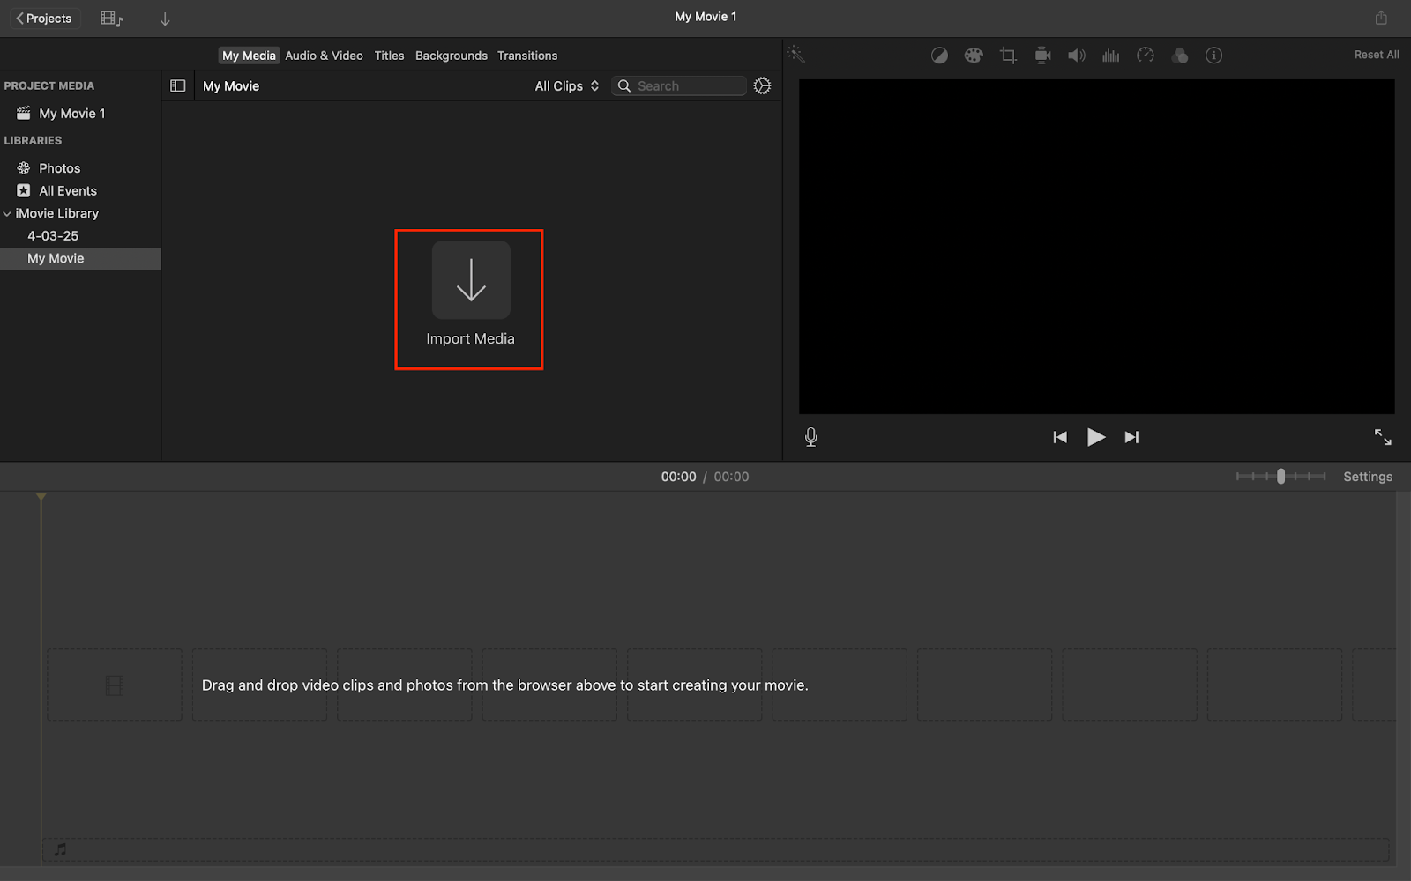The height and width of the screenshot is (881, 1411).
Task: Open the clip information inspector
Action: click(x=1214, y=56)
